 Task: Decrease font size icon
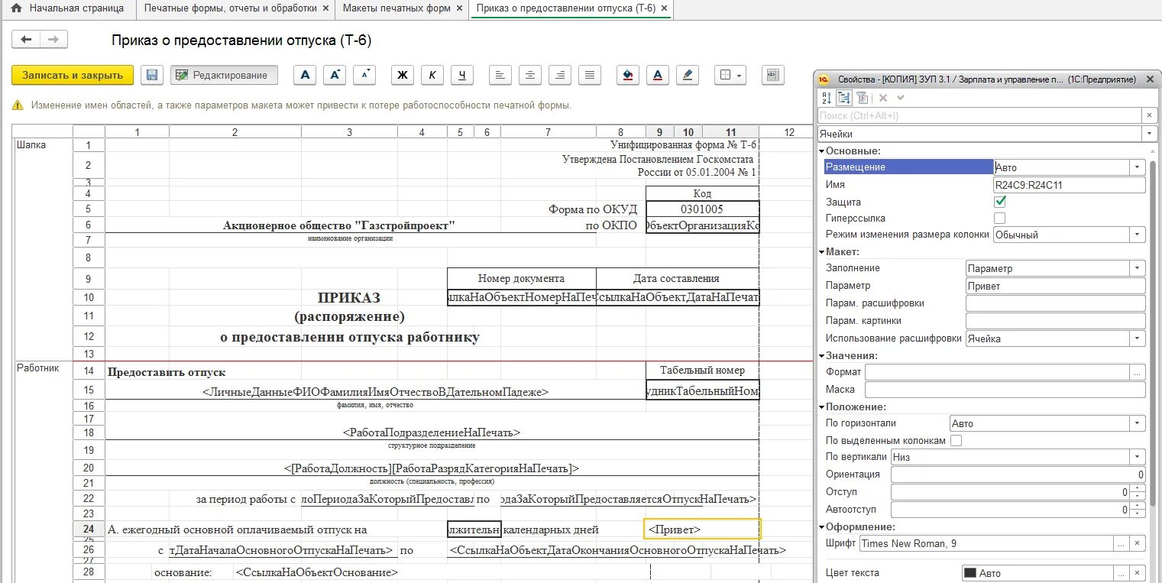coord(364,75)
